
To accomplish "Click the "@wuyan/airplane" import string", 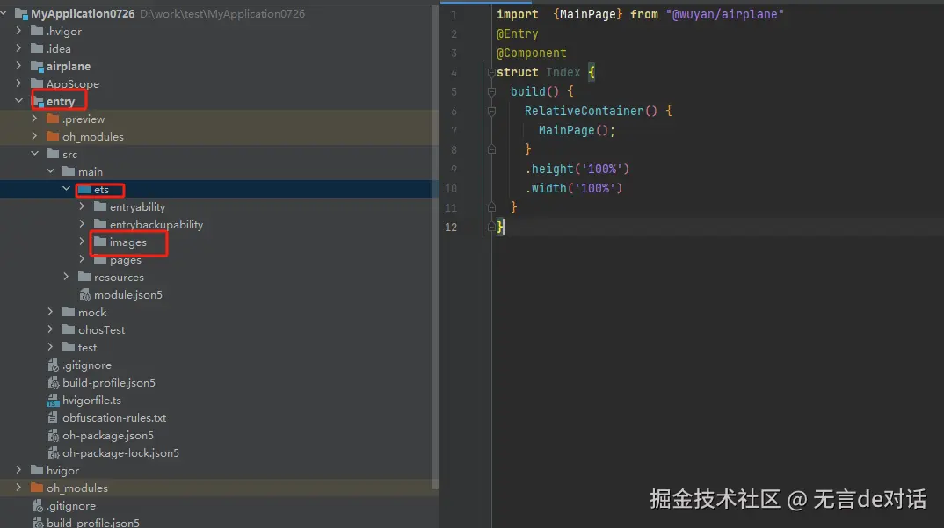I will [725, 14].
